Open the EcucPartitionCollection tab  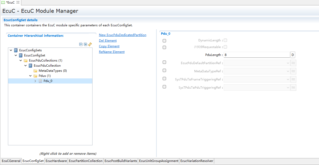point(86,161)
